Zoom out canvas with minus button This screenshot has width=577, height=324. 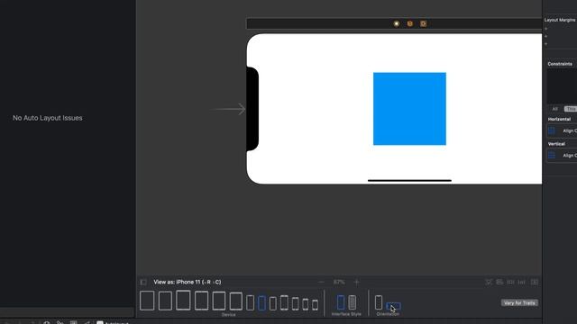[x=321, y=282]
